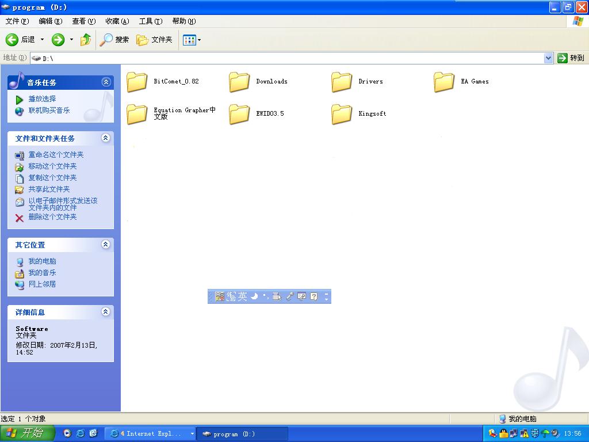Open the Forward button history dropdown arrow
The height and width of the screenshot is (442, 589).
[71, 40]
